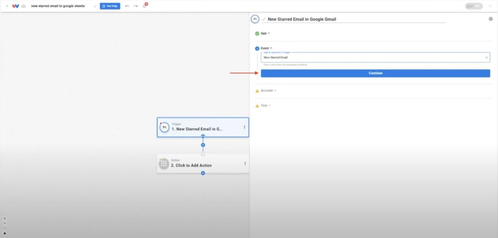The image size is (498, 238).
Task: Expand the Account section
Action: (x=268, y=91)
